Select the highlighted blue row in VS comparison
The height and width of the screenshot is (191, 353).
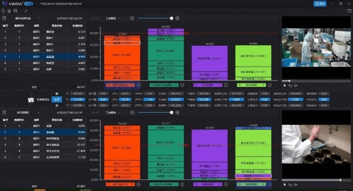pos(56,99)
